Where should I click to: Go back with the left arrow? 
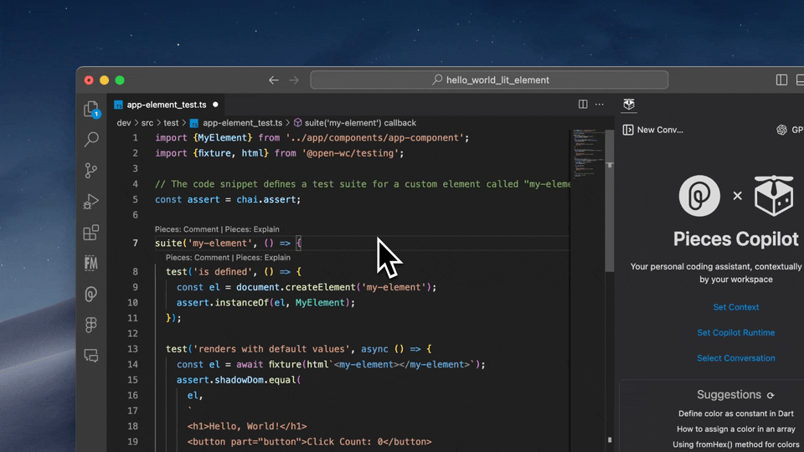[x=273, y=80]
